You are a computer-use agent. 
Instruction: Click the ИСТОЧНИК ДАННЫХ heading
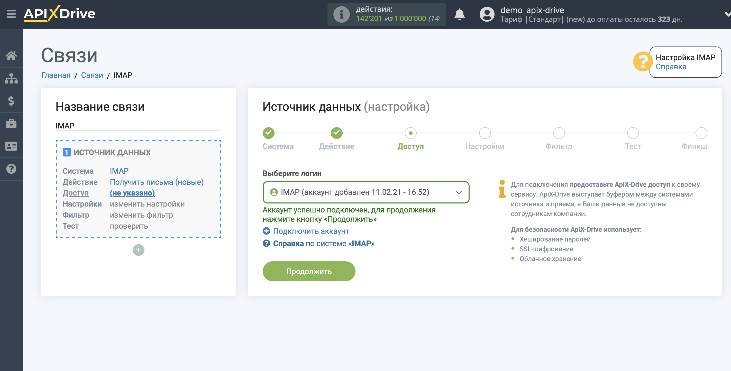click(112, 152)
